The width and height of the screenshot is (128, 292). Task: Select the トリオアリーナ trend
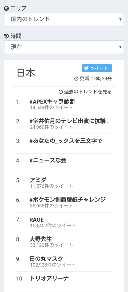pyautogui.click(x=49, y=278)
